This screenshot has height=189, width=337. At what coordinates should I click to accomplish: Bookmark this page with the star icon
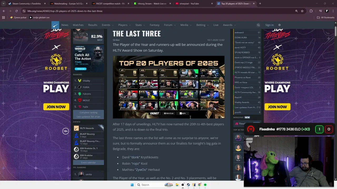coord(302,11)
